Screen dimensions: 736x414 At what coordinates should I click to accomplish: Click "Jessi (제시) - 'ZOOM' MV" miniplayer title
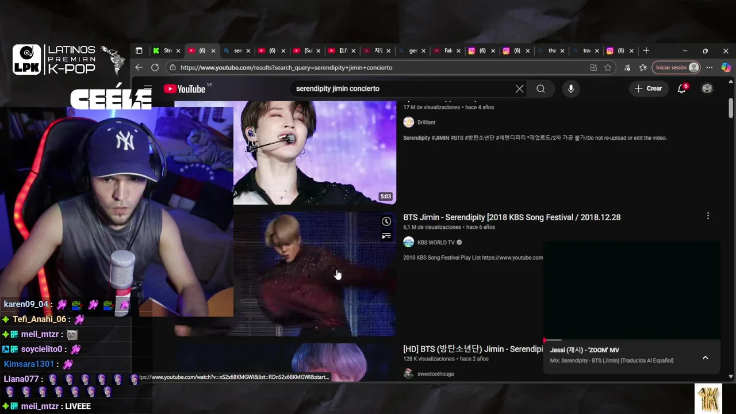(584, 350)
